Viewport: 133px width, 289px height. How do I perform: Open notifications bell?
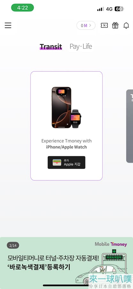point(126,25)
